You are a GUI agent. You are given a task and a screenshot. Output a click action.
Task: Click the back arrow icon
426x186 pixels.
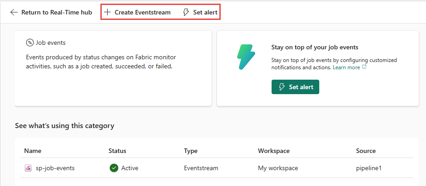(x=14, y=12)
